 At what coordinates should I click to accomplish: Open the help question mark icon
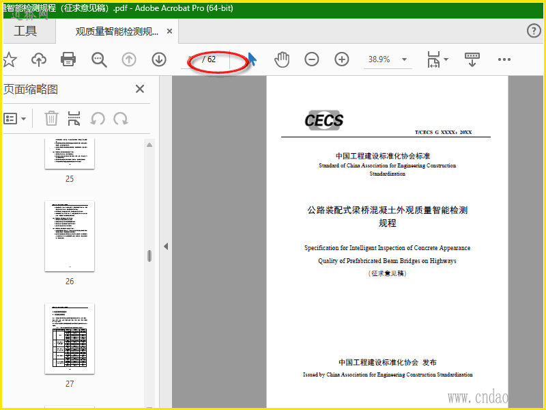tap(534, 31)
